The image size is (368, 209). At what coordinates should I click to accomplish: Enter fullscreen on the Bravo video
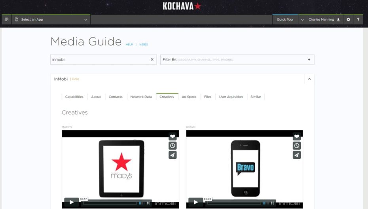(x=272, y=203)
